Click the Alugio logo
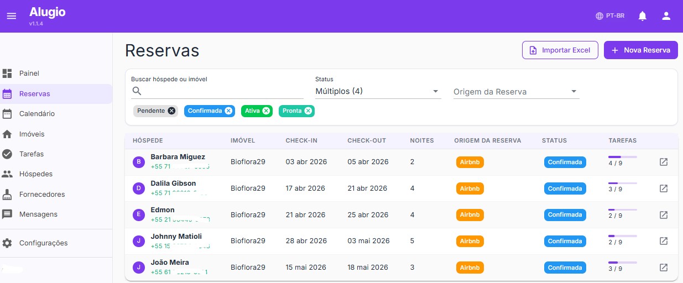Screen dimensions: 683x283 coord(47,12)
